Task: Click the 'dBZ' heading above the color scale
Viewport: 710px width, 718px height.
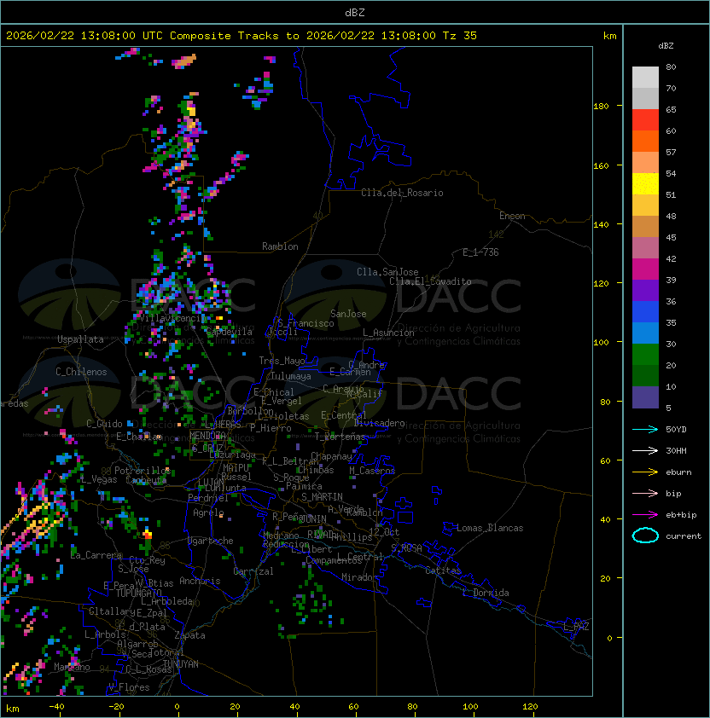Action: pyautogui.click(x=666, y=46)
